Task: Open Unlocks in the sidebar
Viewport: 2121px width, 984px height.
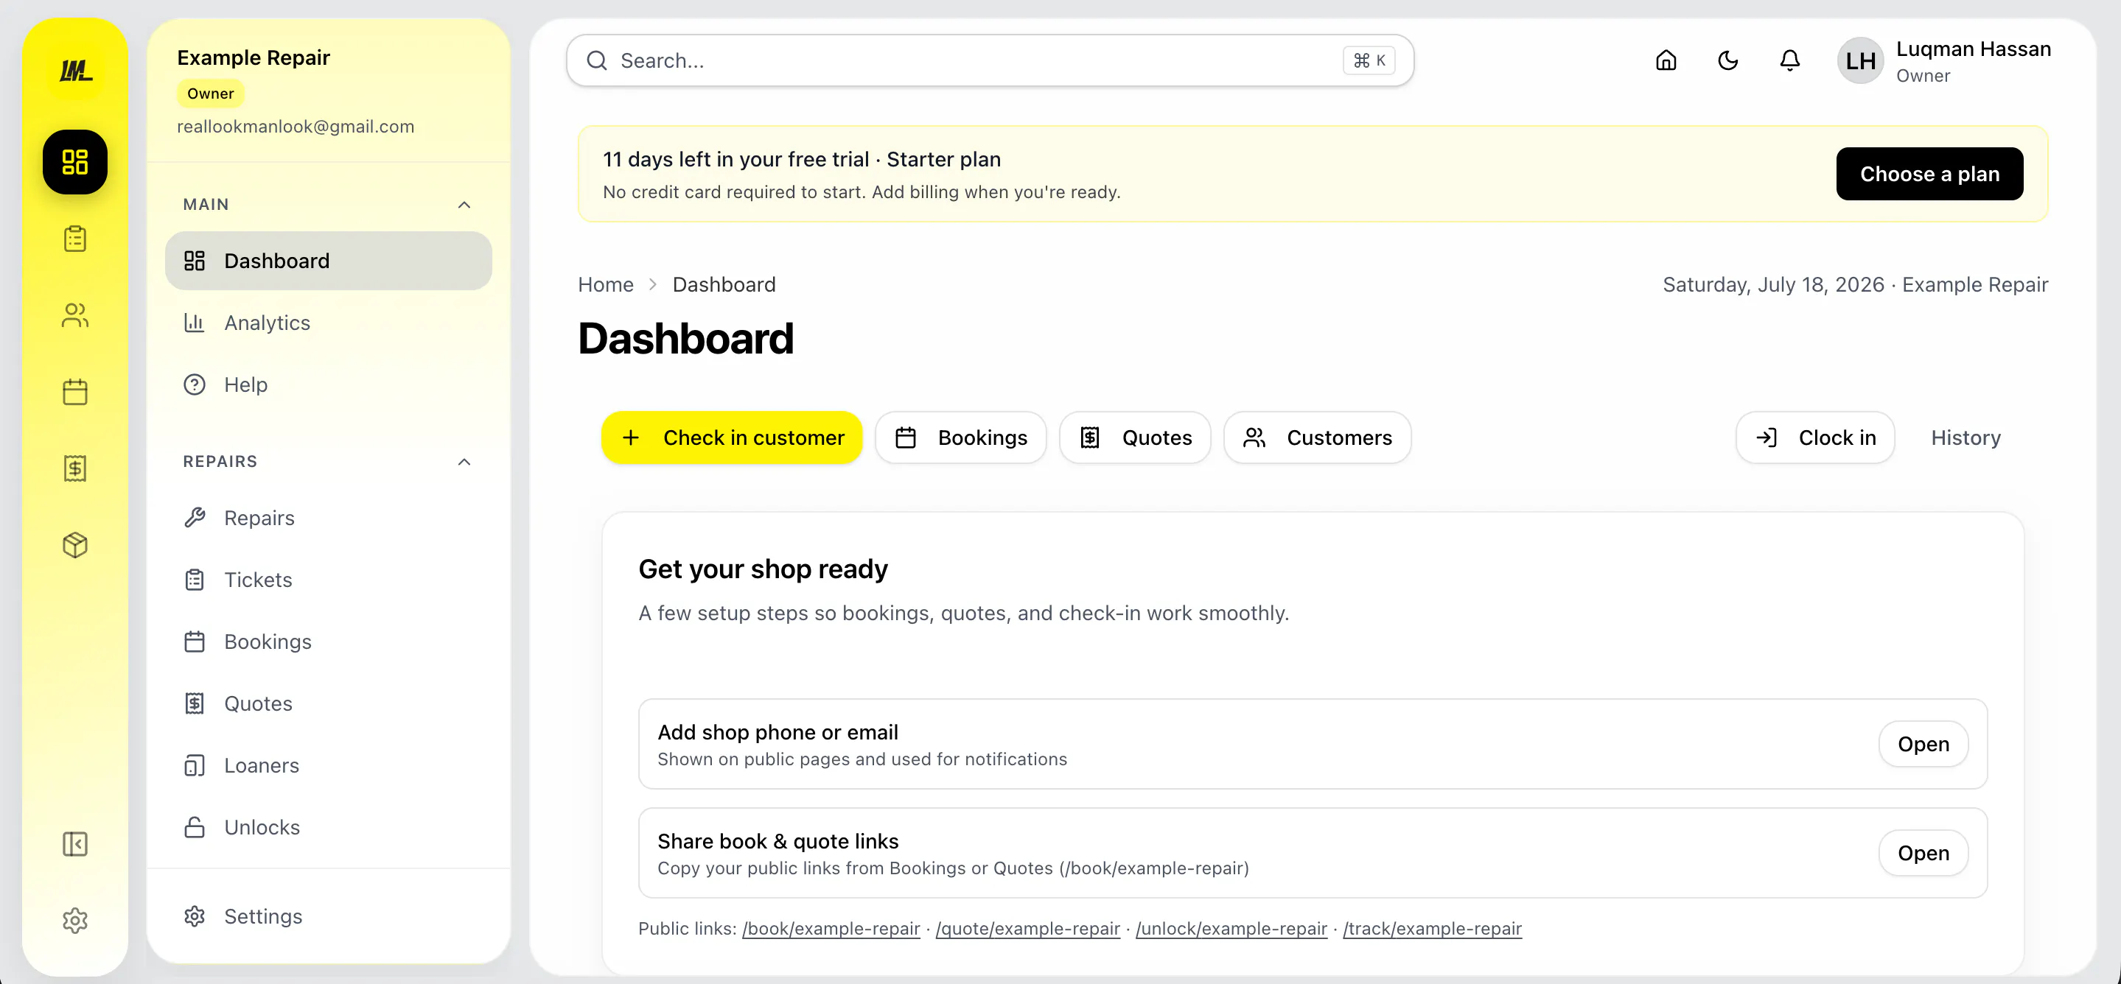Action: 329,827
